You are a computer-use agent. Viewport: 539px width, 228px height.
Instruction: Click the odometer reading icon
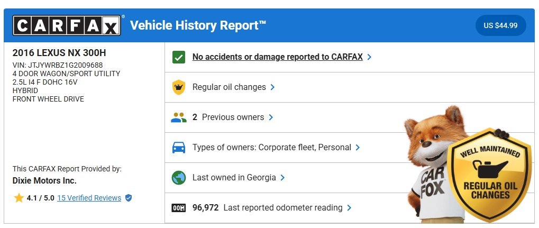click(179, 208)
